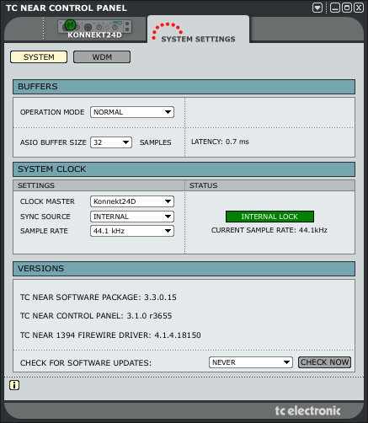Open the Sync Source dropdown
The height and width of the screenshot is (423, 368).
[x=132, y=217]
